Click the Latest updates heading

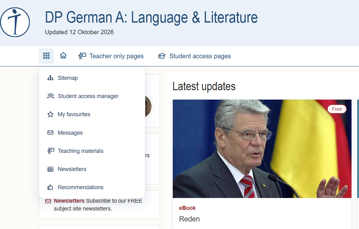point(204,86)
